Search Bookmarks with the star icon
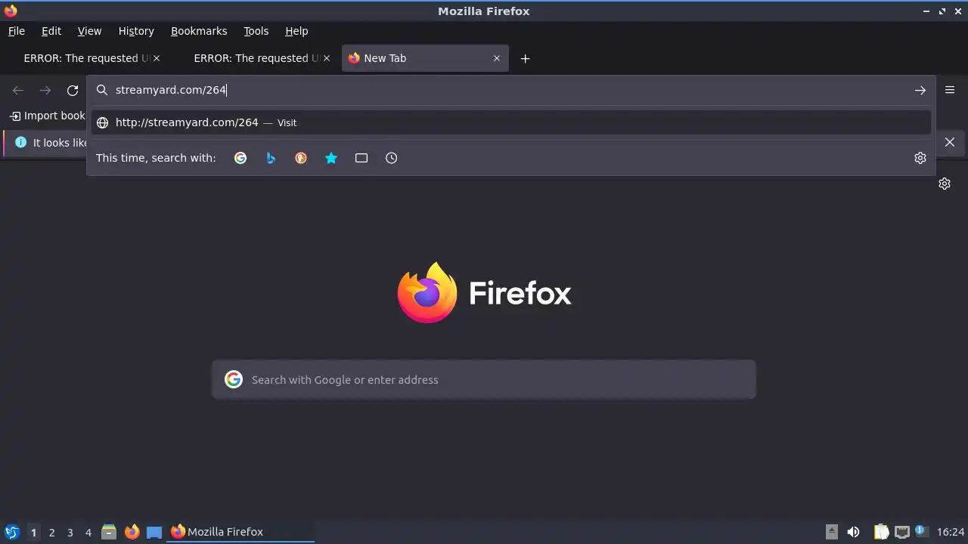 (x=331, y=158)
